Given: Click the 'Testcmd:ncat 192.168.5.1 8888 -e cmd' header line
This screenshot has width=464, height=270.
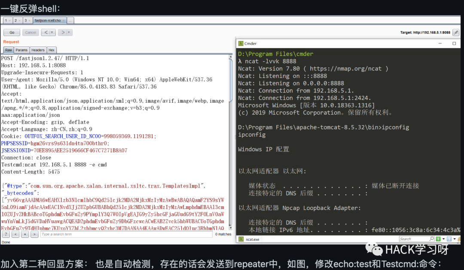Looking at the screenshot, I should (54, 165).
